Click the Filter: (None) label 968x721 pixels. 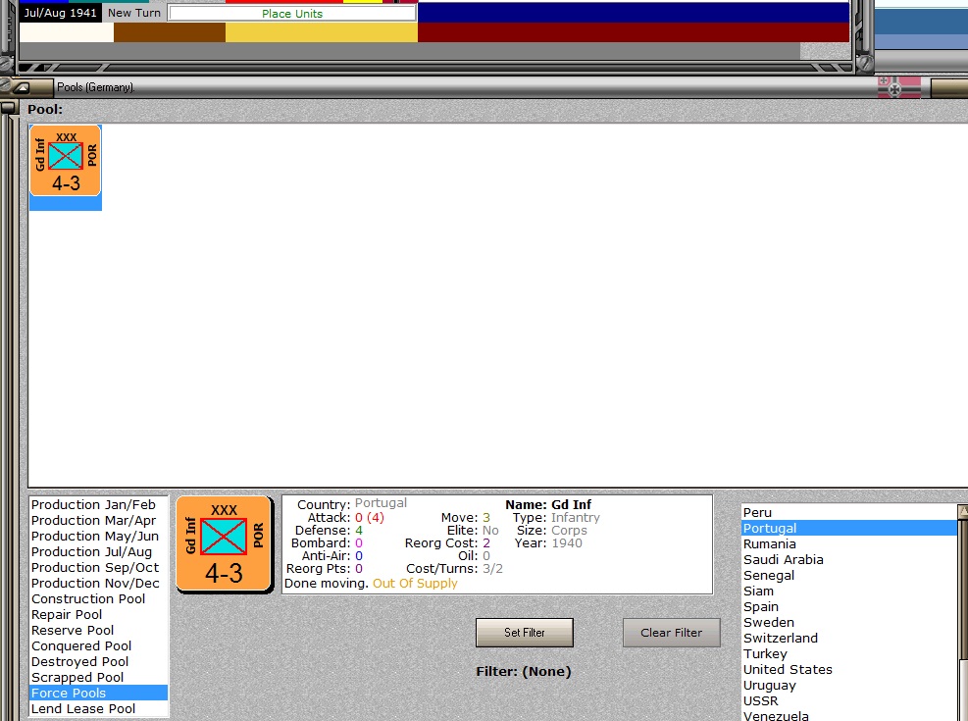point(524,671)
